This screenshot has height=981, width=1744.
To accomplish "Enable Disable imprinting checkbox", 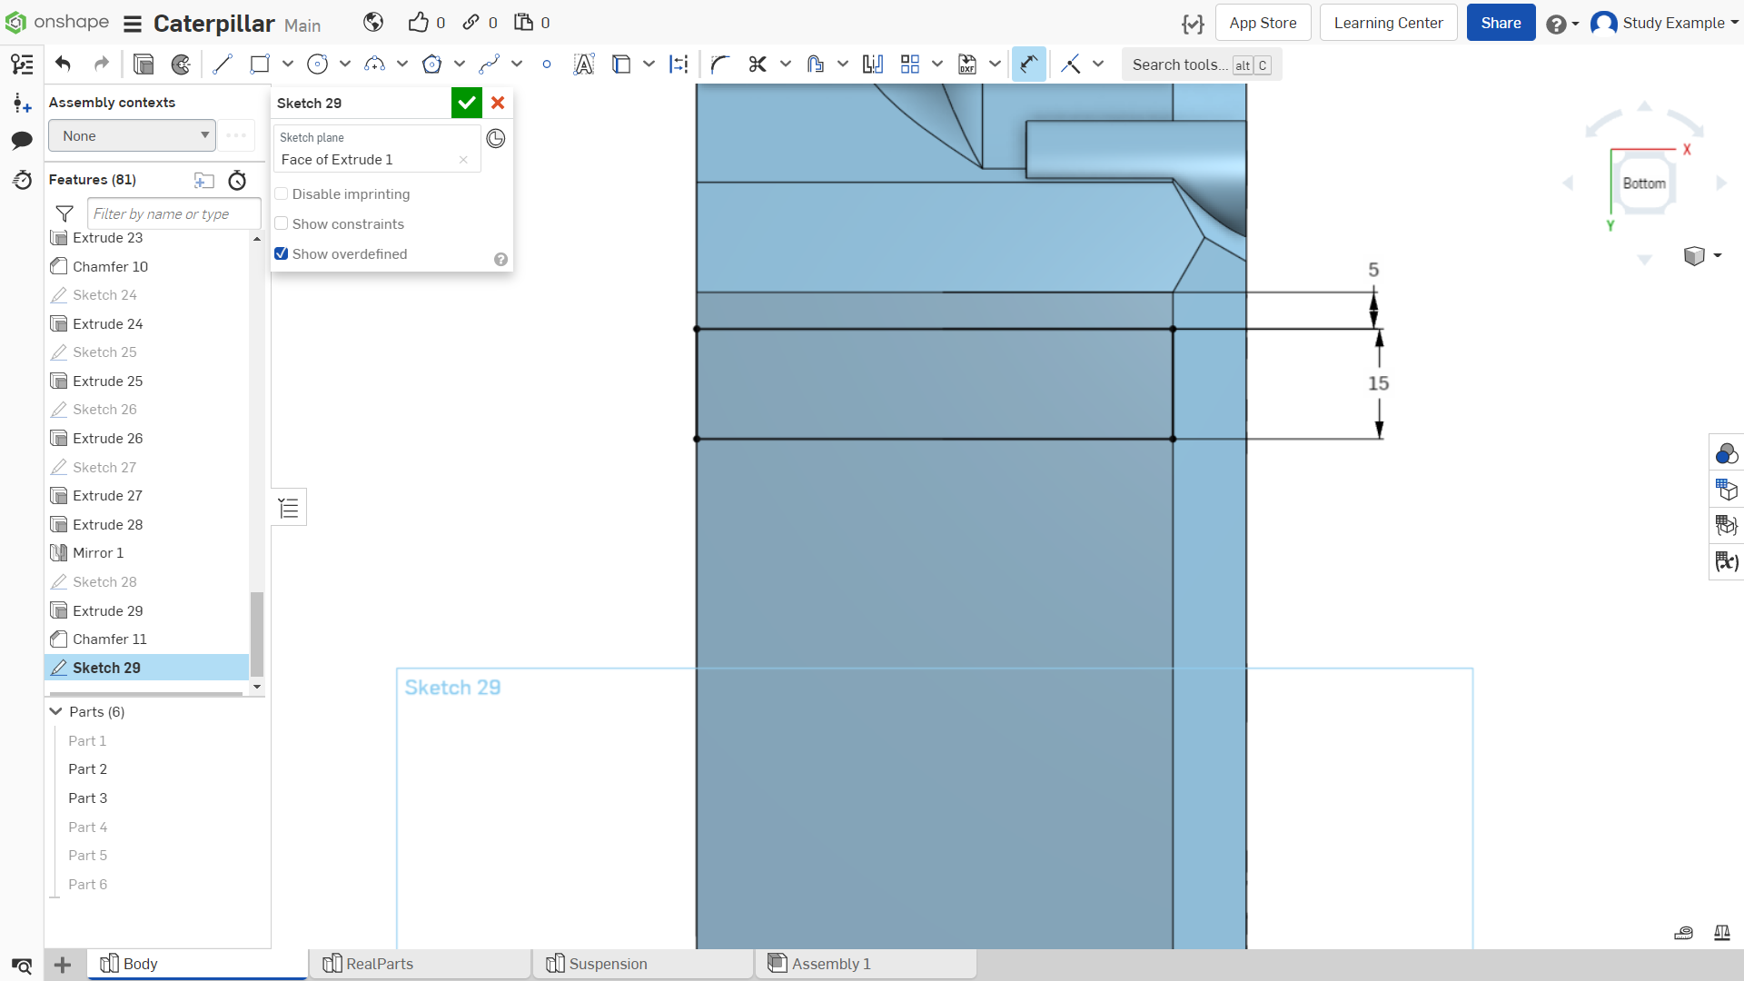I will tap(282, 194).
